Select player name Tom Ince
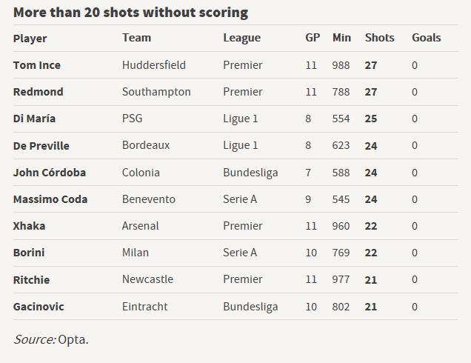Screen dimensions: 471x363 [x=36, y=65]
